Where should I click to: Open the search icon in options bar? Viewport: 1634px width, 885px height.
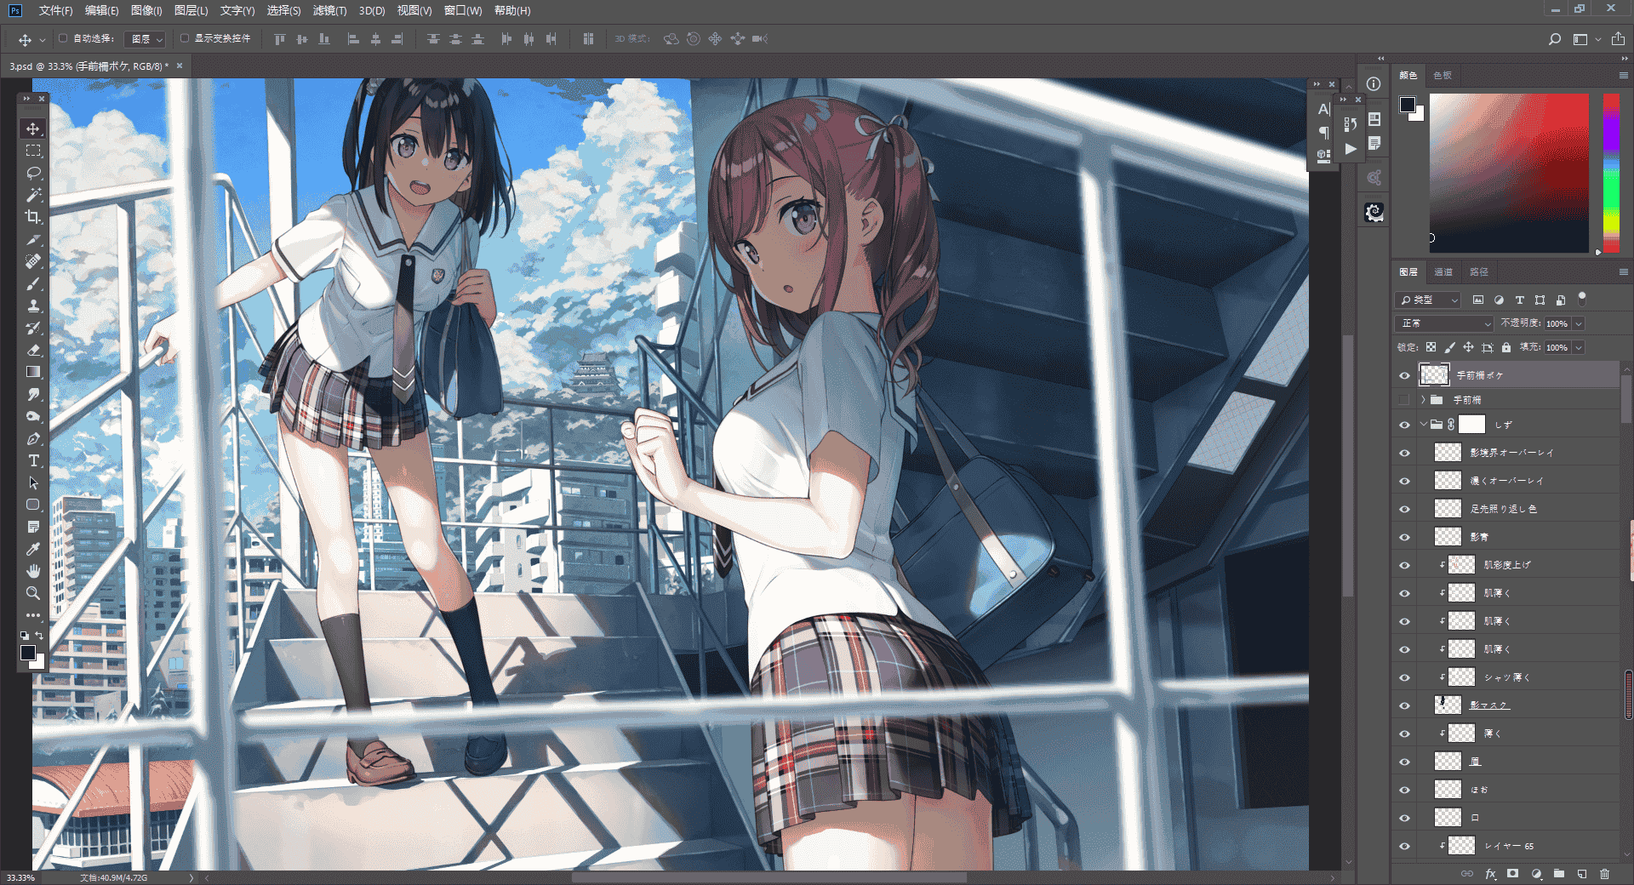[x=1555, y=39]
